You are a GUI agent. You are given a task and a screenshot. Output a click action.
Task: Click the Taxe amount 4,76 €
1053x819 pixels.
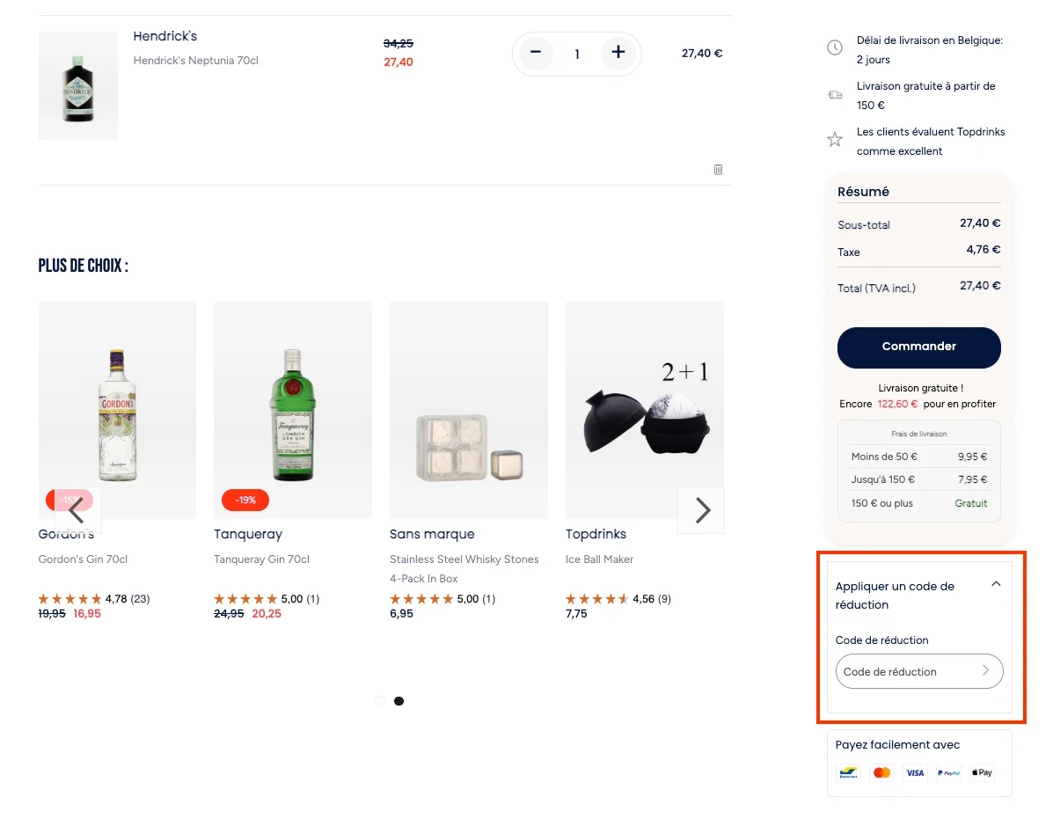984,250
